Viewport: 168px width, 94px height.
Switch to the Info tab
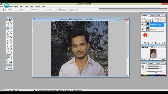click(x=152, y=47)
